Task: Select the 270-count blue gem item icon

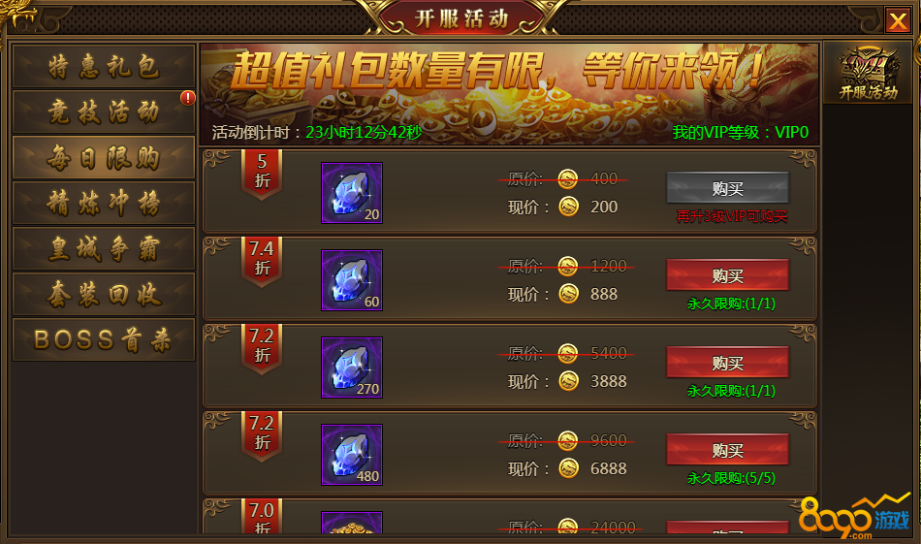Action: pos(352,368)
